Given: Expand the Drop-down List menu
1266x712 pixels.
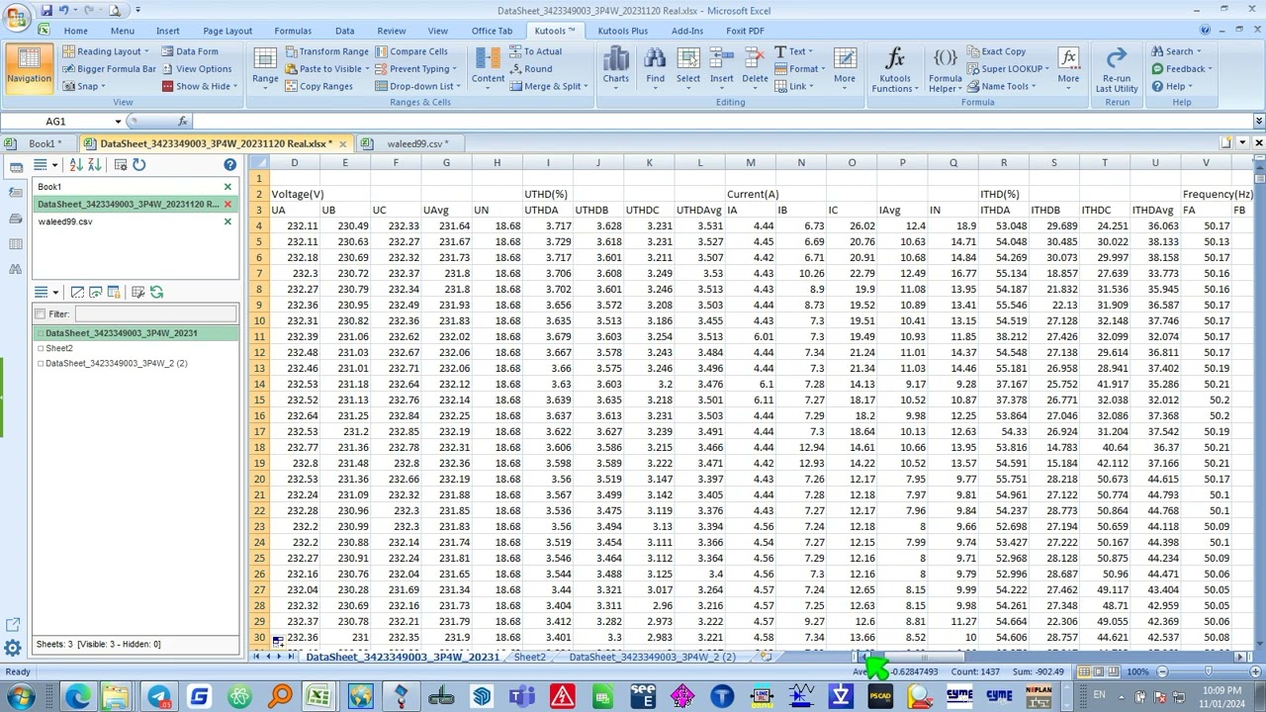Looking at the screenshot, I should [417, 87].
